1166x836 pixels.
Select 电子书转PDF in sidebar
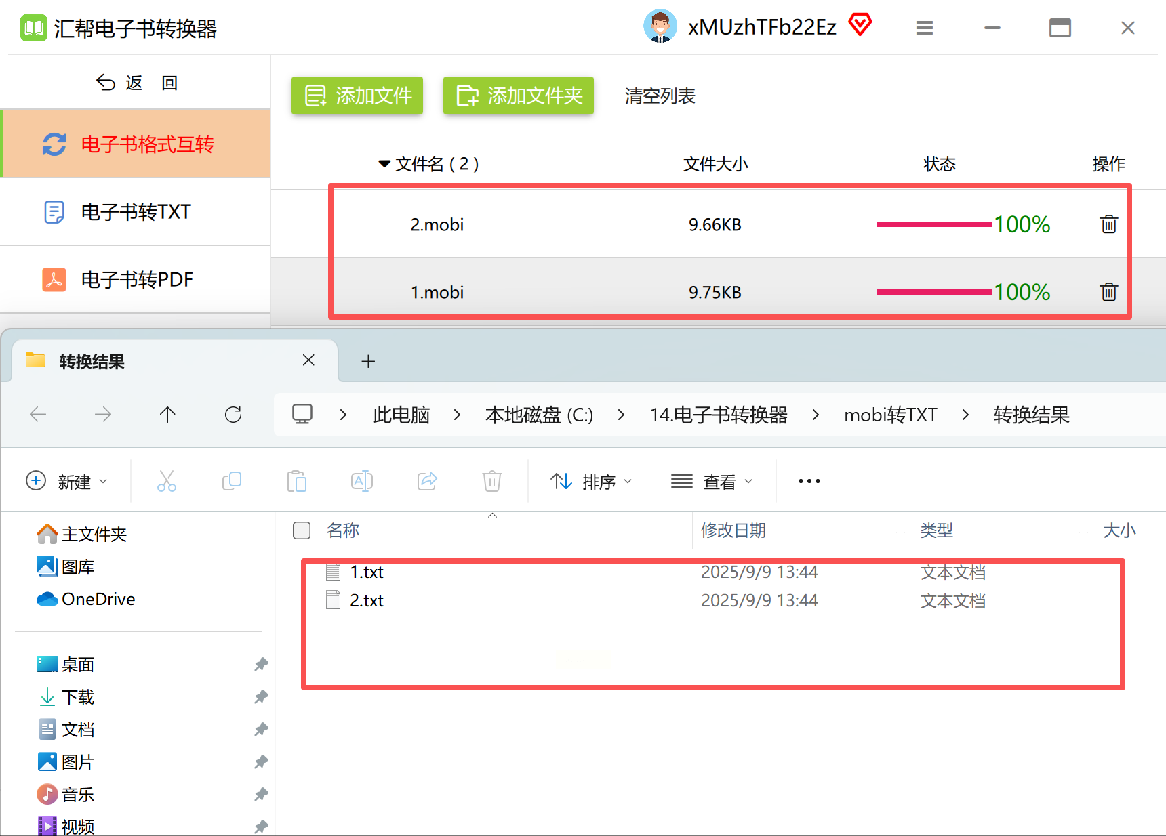click(x=136, y=280)
